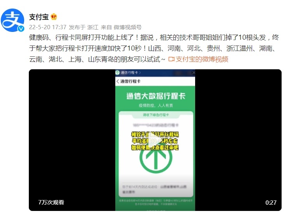Click the crown membership icon beside 支付宝
Image resolution: width=289 pixels, height=216 pixels.
[x=54, y=17]
